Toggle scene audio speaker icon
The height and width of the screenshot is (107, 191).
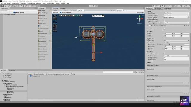click(71, 10)
